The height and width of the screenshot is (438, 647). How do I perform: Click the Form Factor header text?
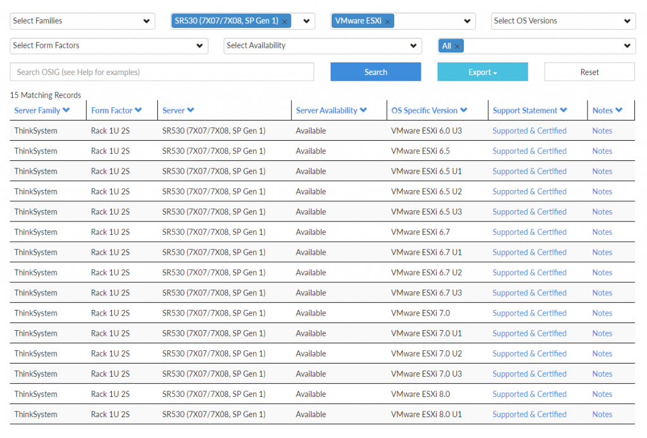pos(112,110)
